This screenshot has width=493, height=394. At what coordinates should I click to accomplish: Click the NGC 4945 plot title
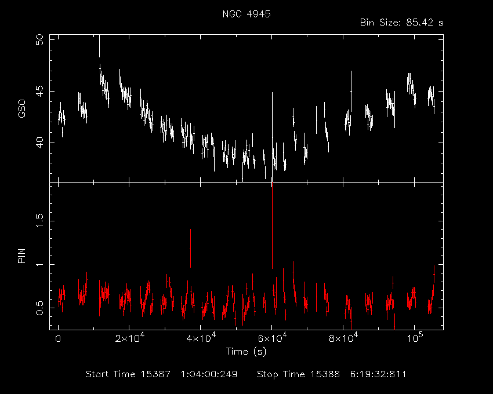(246, 14)
